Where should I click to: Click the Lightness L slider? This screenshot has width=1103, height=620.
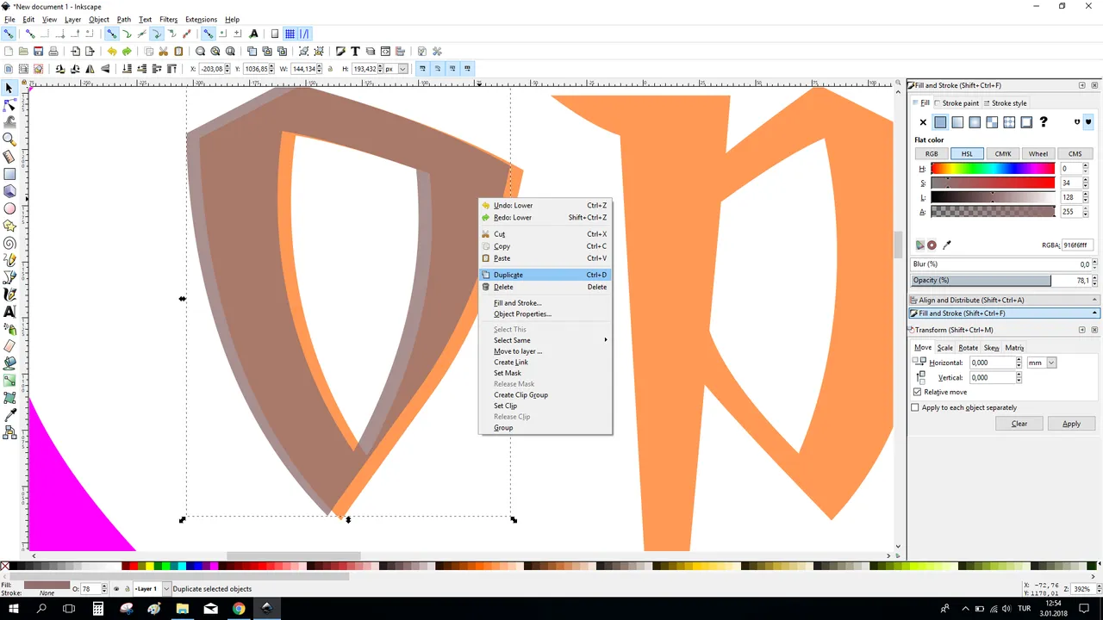993,197
